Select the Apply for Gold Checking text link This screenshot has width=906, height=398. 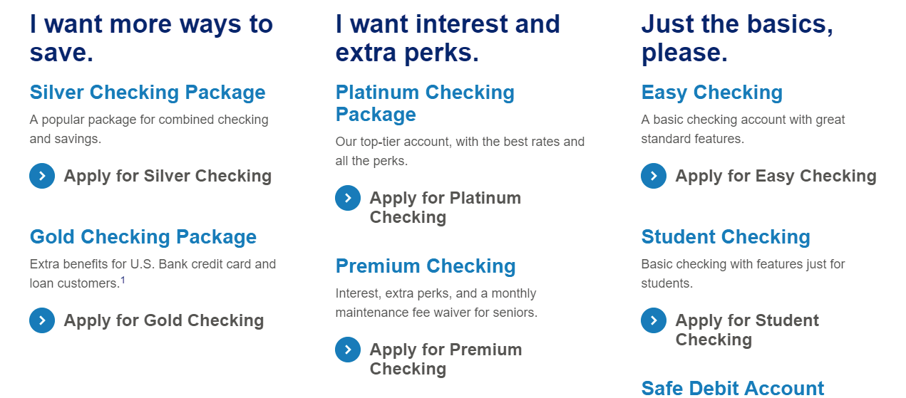click(164, 320)
